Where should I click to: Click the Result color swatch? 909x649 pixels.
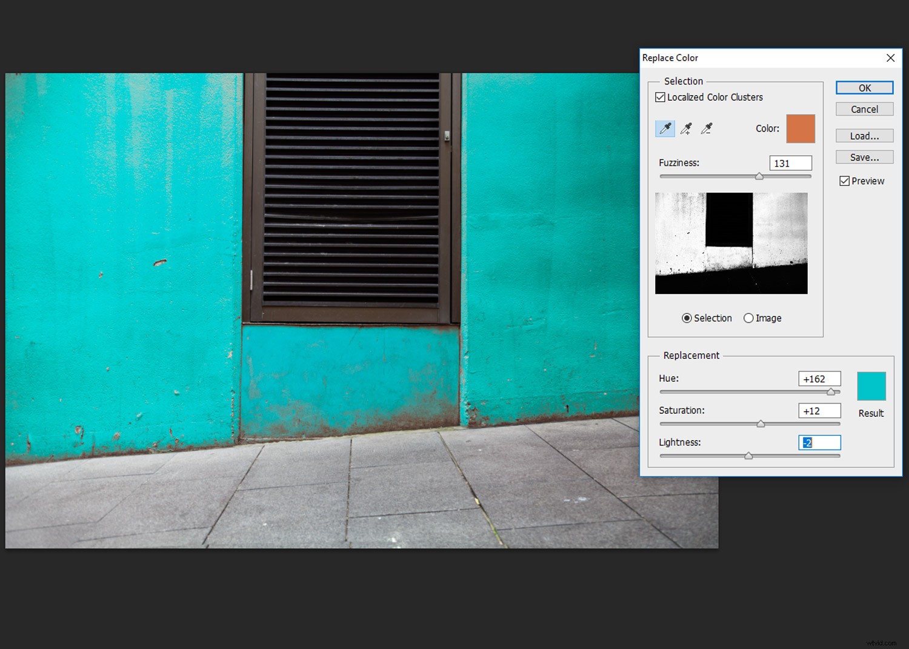pyautogui.click(x=871, y=386)
